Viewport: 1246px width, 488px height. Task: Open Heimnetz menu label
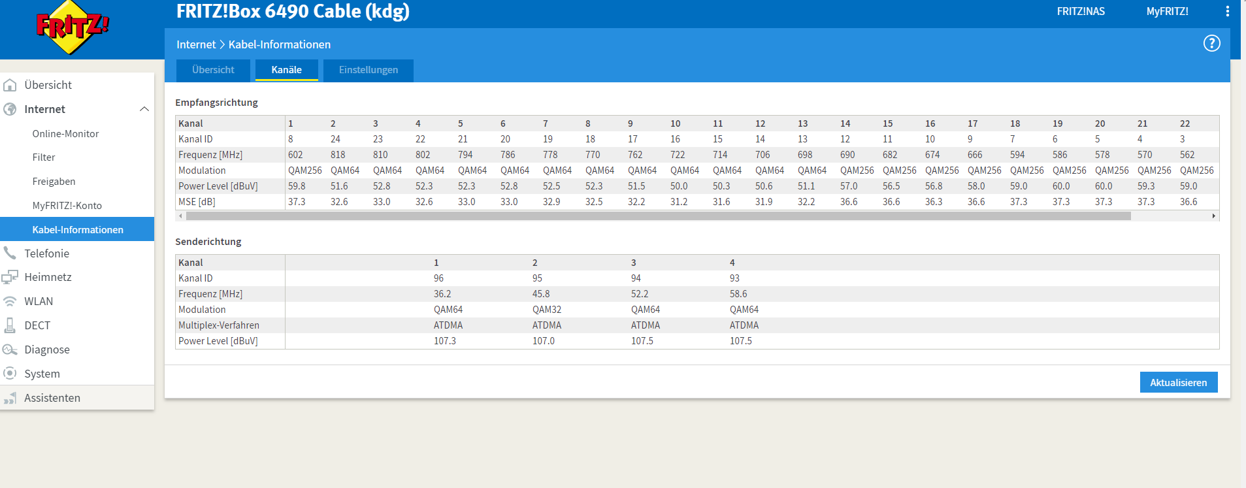tap(48, 277)
